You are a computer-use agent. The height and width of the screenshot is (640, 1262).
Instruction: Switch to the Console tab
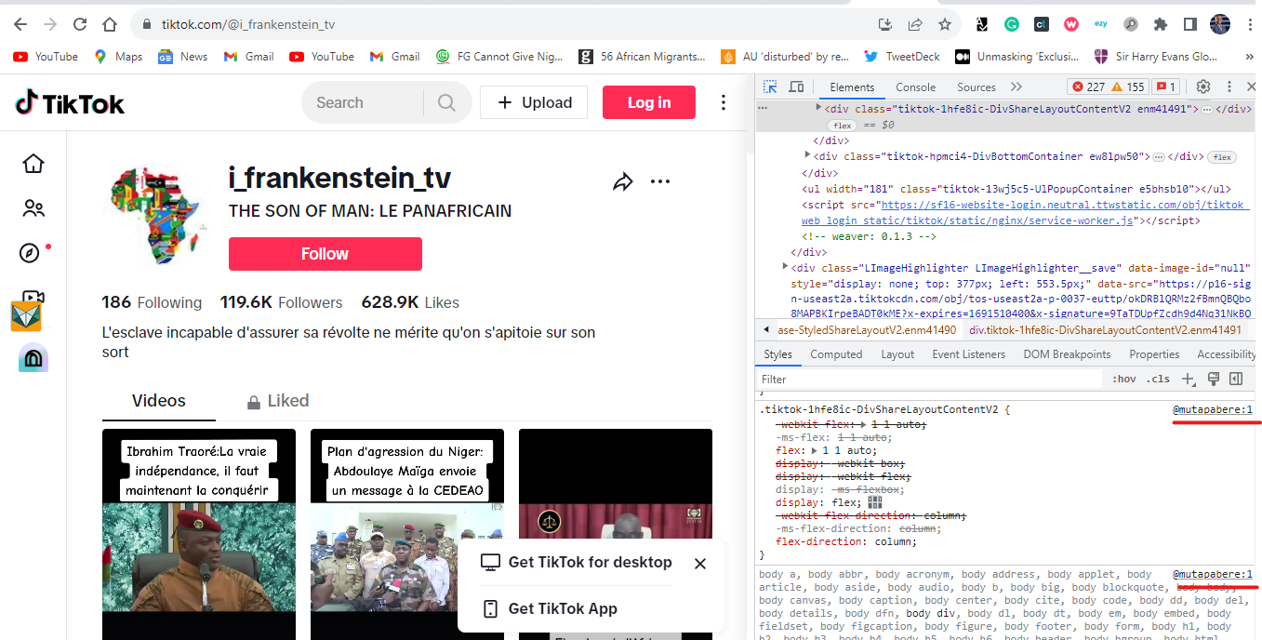click(916, 87)
